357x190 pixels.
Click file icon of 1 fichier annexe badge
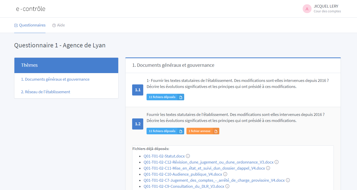pyautogui.click(x=216, y=131)
